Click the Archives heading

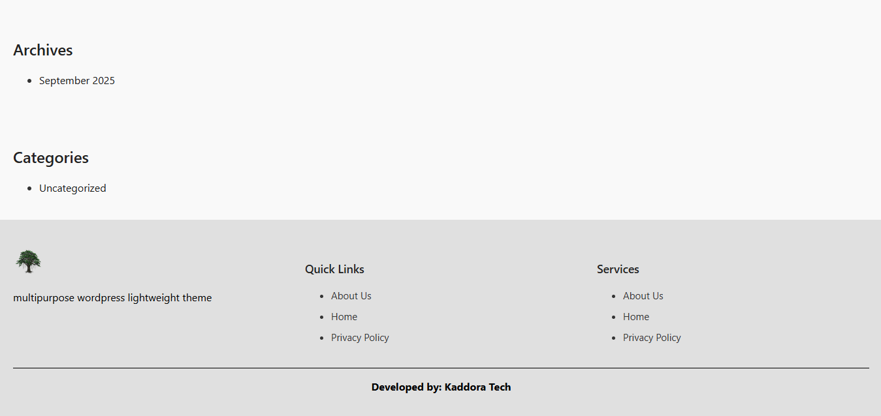[x=43, y=50]
